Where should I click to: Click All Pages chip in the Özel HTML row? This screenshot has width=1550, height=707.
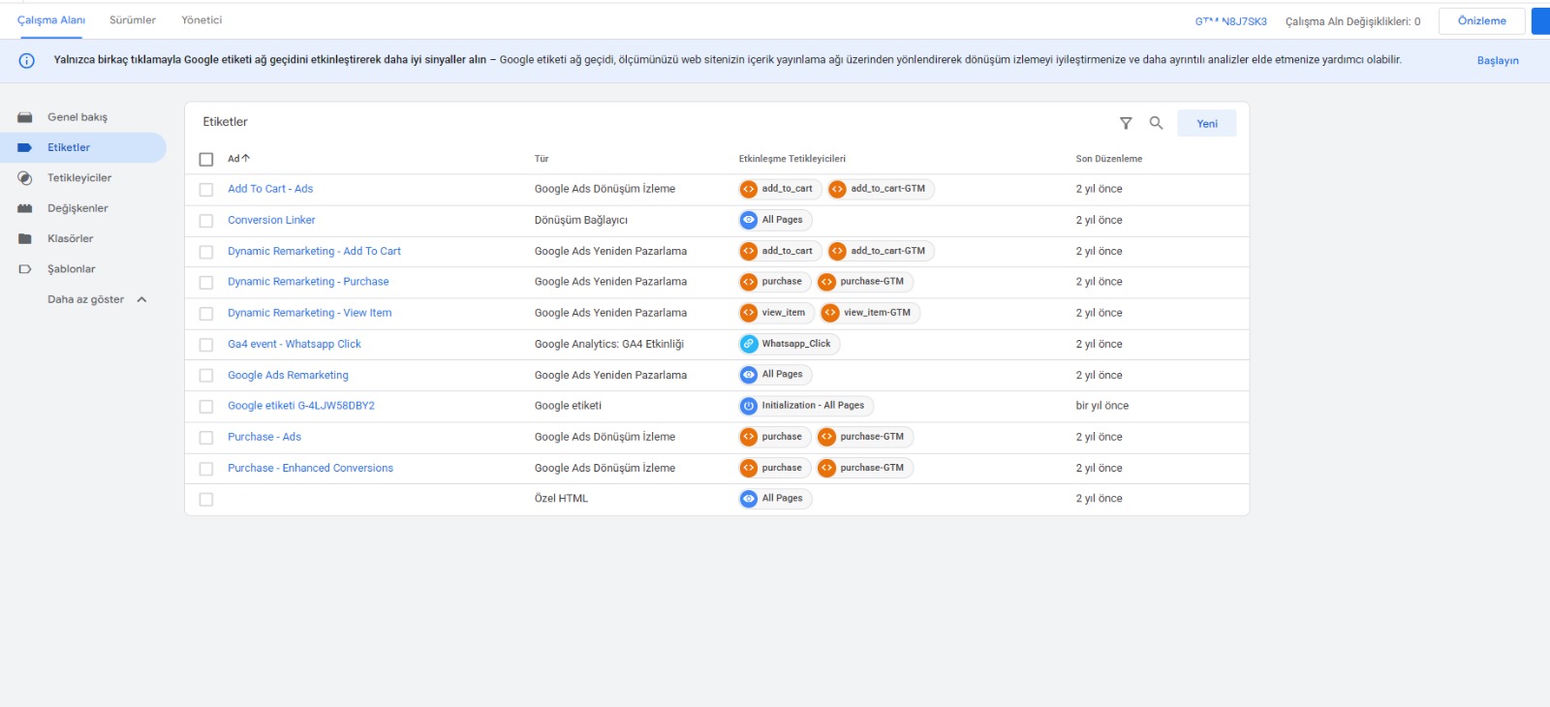tap(775, 499)
